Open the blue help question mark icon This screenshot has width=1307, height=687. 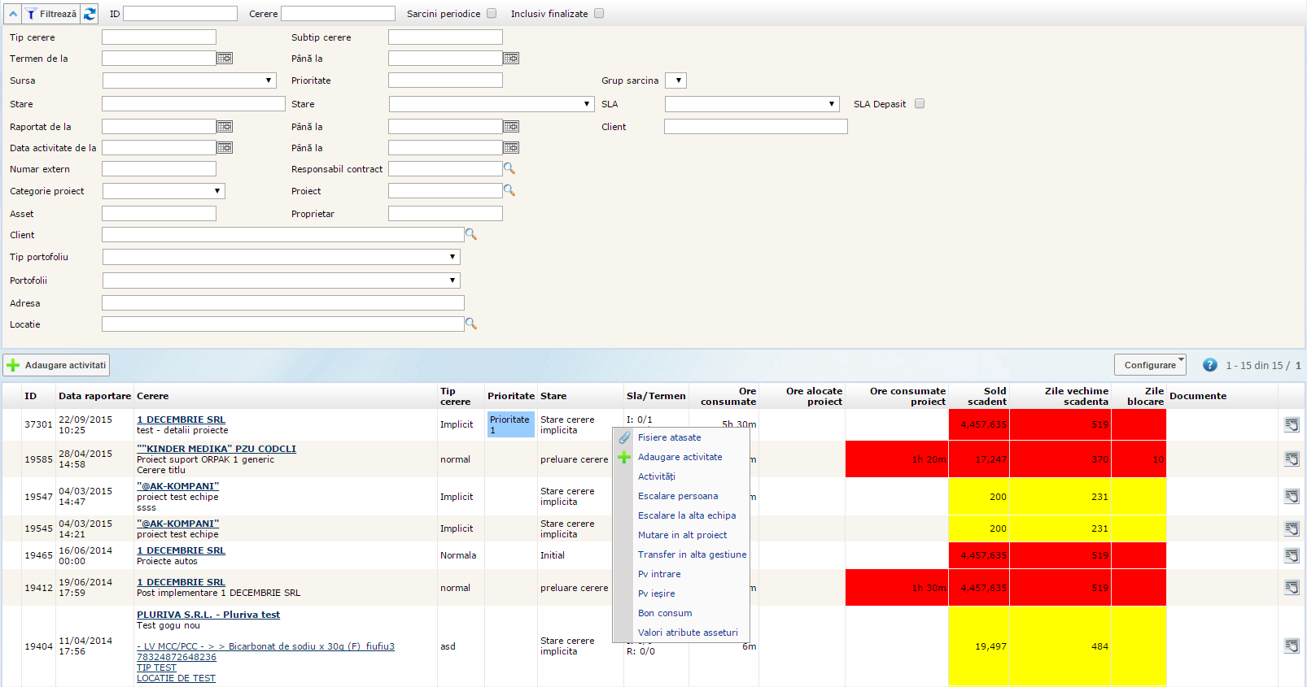[x=1210, y=365]
